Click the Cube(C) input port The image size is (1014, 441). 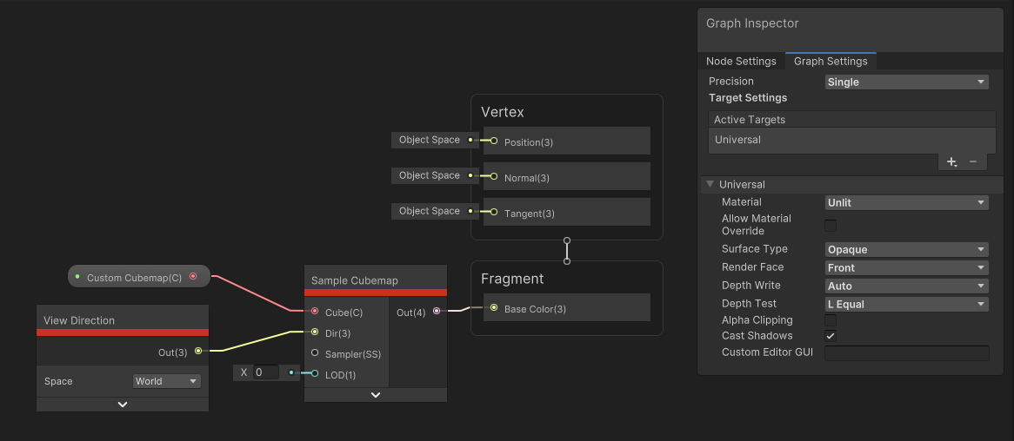click(315, 312)
